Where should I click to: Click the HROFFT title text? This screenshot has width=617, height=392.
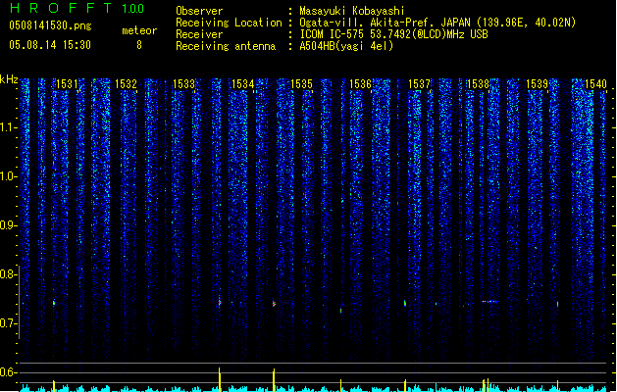coord(61,8)
